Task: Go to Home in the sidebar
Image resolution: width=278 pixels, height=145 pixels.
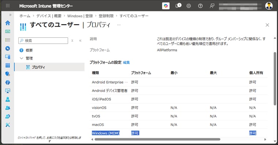Action: click(8, 23)
